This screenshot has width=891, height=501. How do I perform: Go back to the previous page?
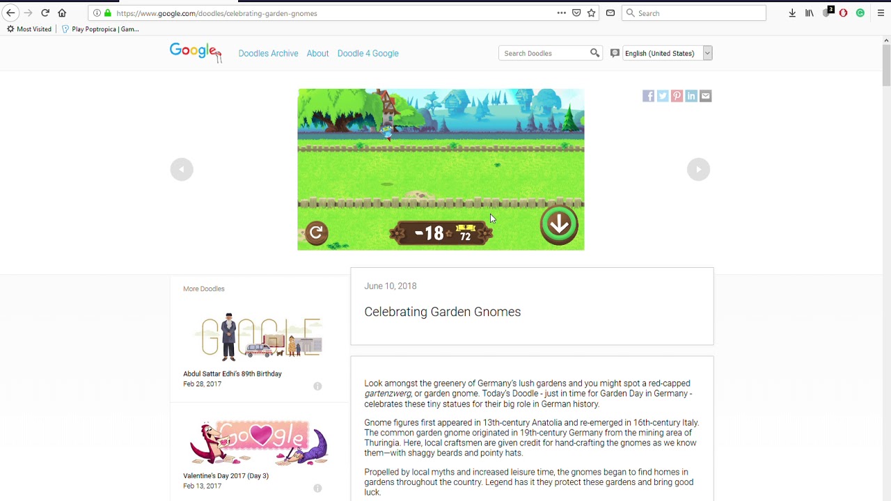click(10, 13)
